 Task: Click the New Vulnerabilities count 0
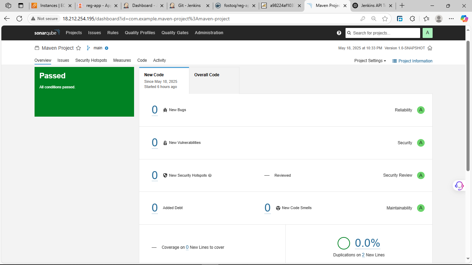point(155,143)
